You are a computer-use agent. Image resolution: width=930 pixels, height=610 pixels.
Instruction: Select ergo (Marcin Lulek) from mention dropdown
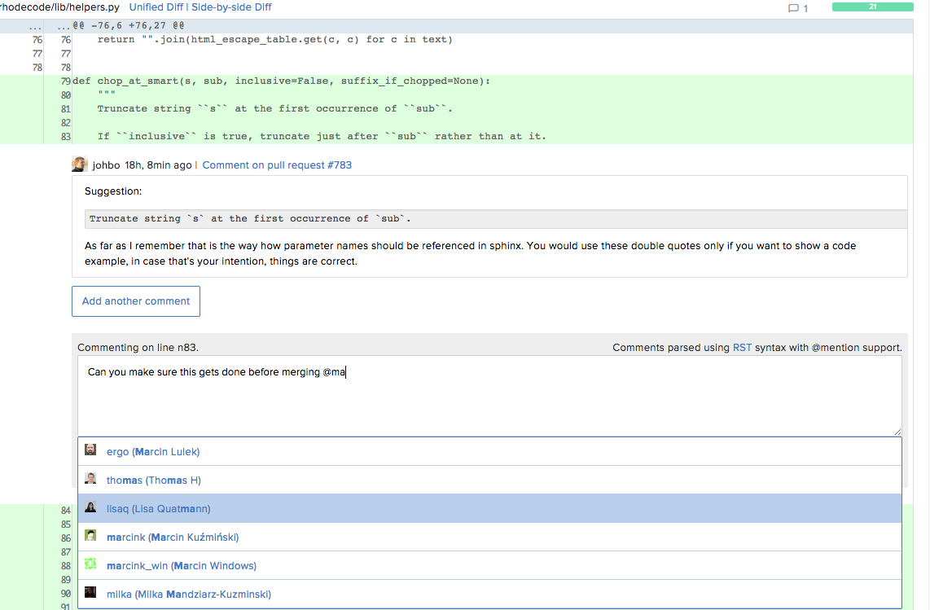point(153,451)
